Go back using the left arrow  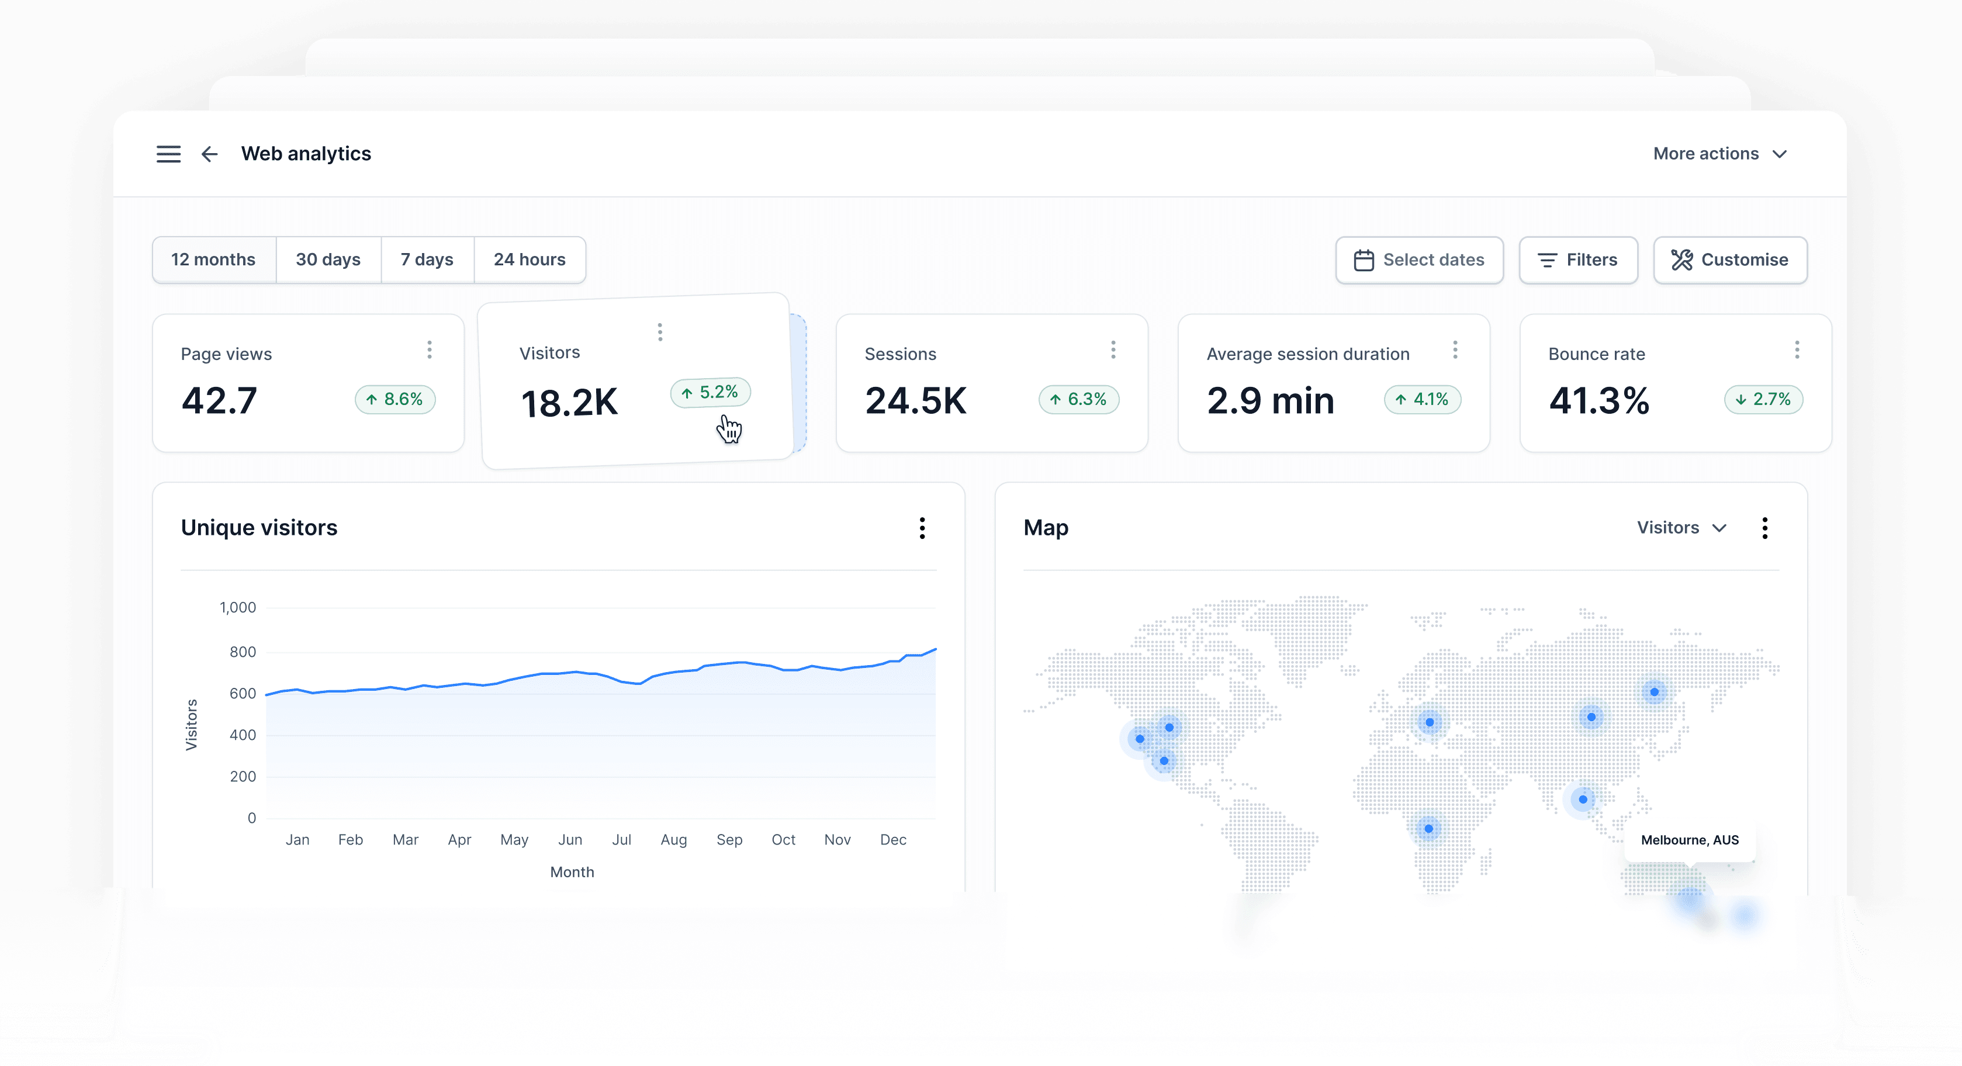coord(209,154)
